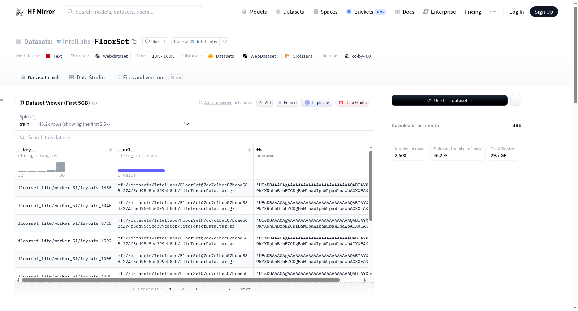Click the table horizontal scrollbar
This screenshot has width=578, height=311.
pyautogui.click(x=181, y=280)
